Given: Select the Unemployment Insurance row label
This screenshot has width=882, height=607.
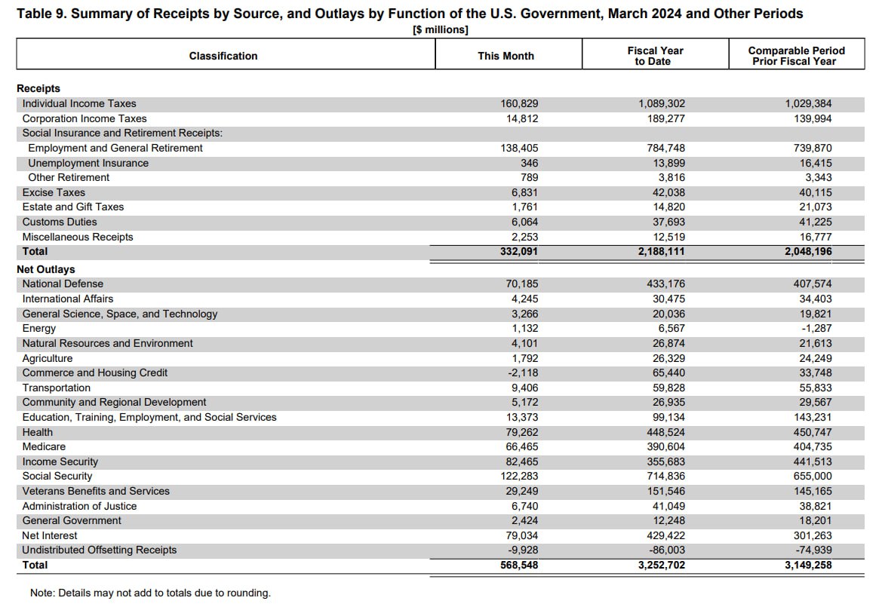Looking at the screenshot, I should (x=88, y=163).
